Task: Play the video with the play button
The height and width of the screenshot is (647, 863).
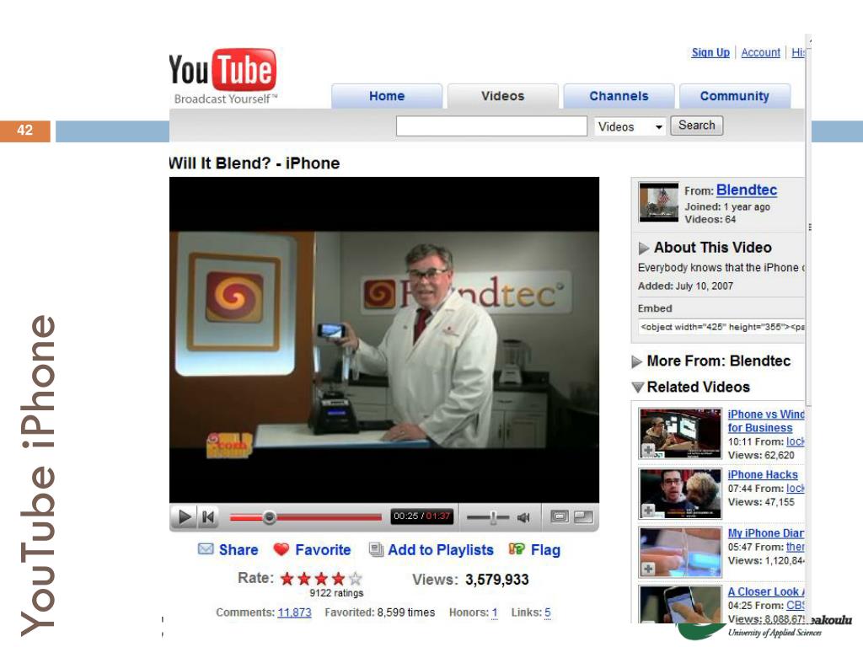Action: (x=185, y=516)
